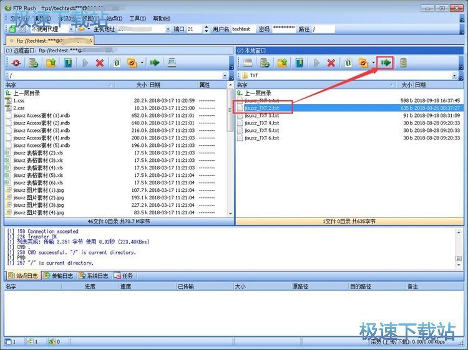
Task: Switch to the 站点日志 tab
Action: click(23, 276)
